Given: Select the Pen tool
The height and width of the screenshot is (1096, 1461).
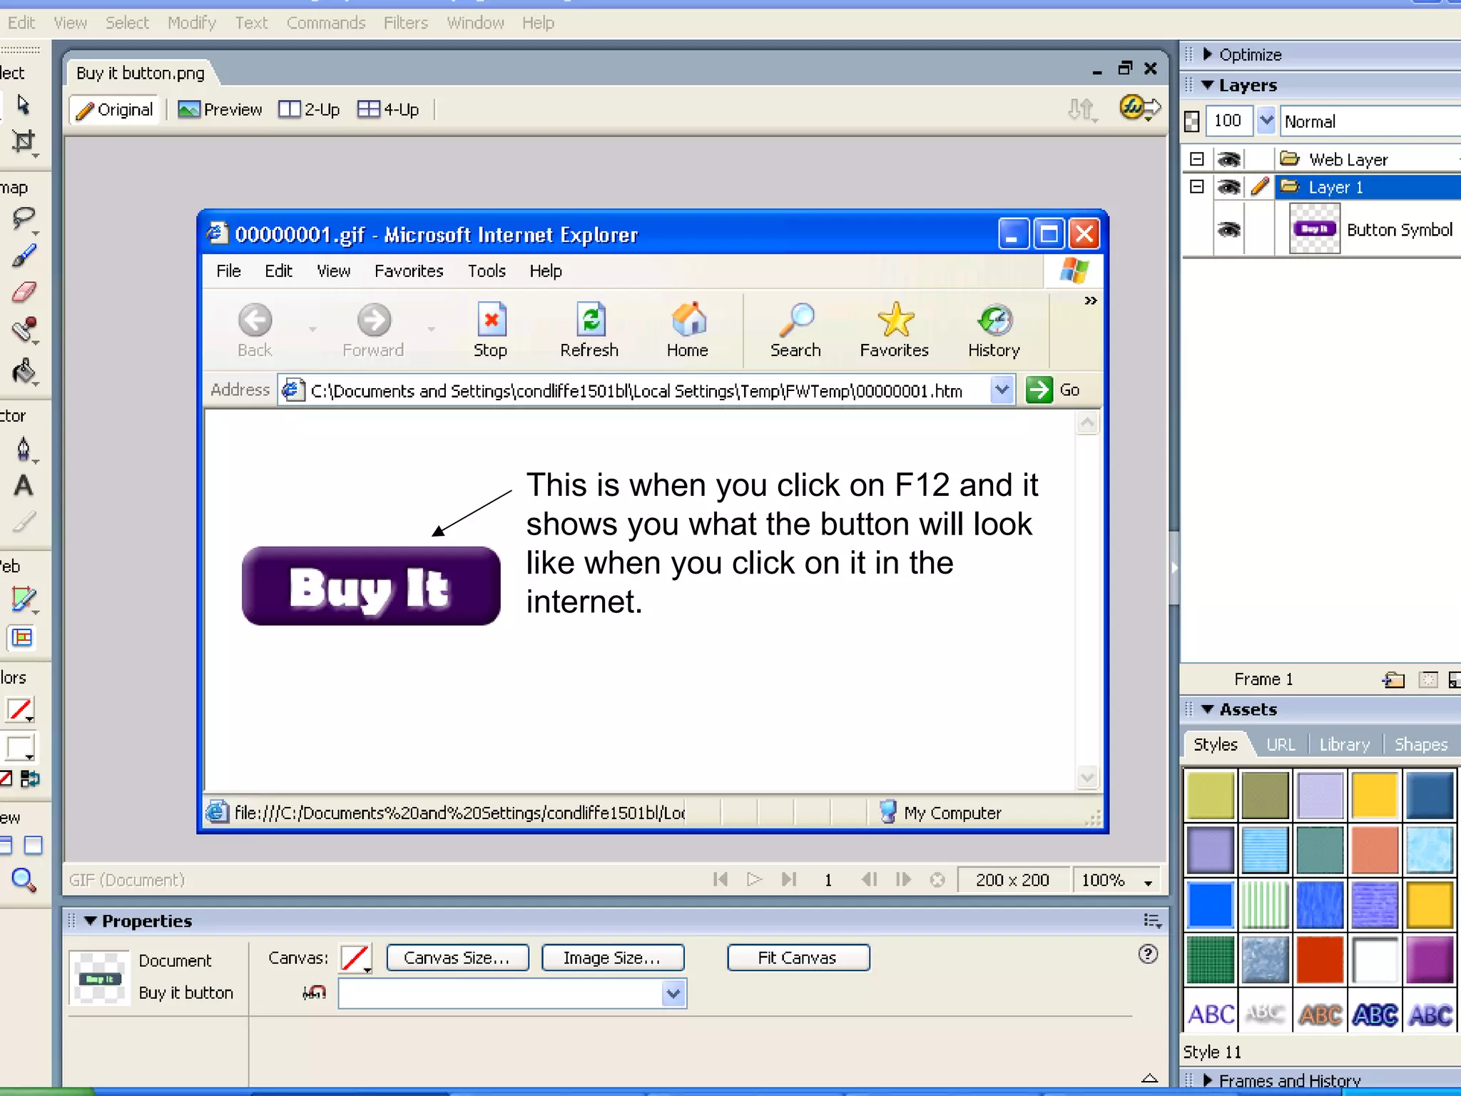Looking at the screenshot, I should (x=24, y=450).
